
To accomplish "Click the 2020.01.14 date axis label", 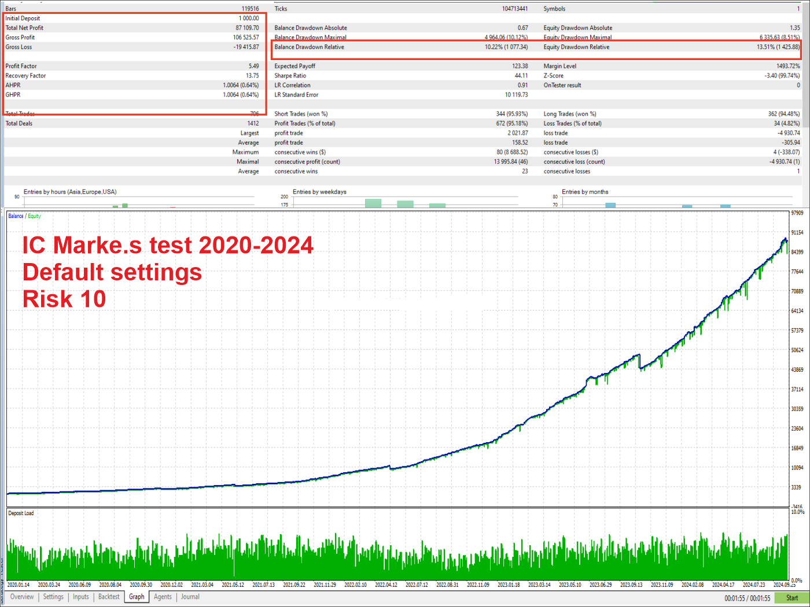I will (x=18, y=585).
